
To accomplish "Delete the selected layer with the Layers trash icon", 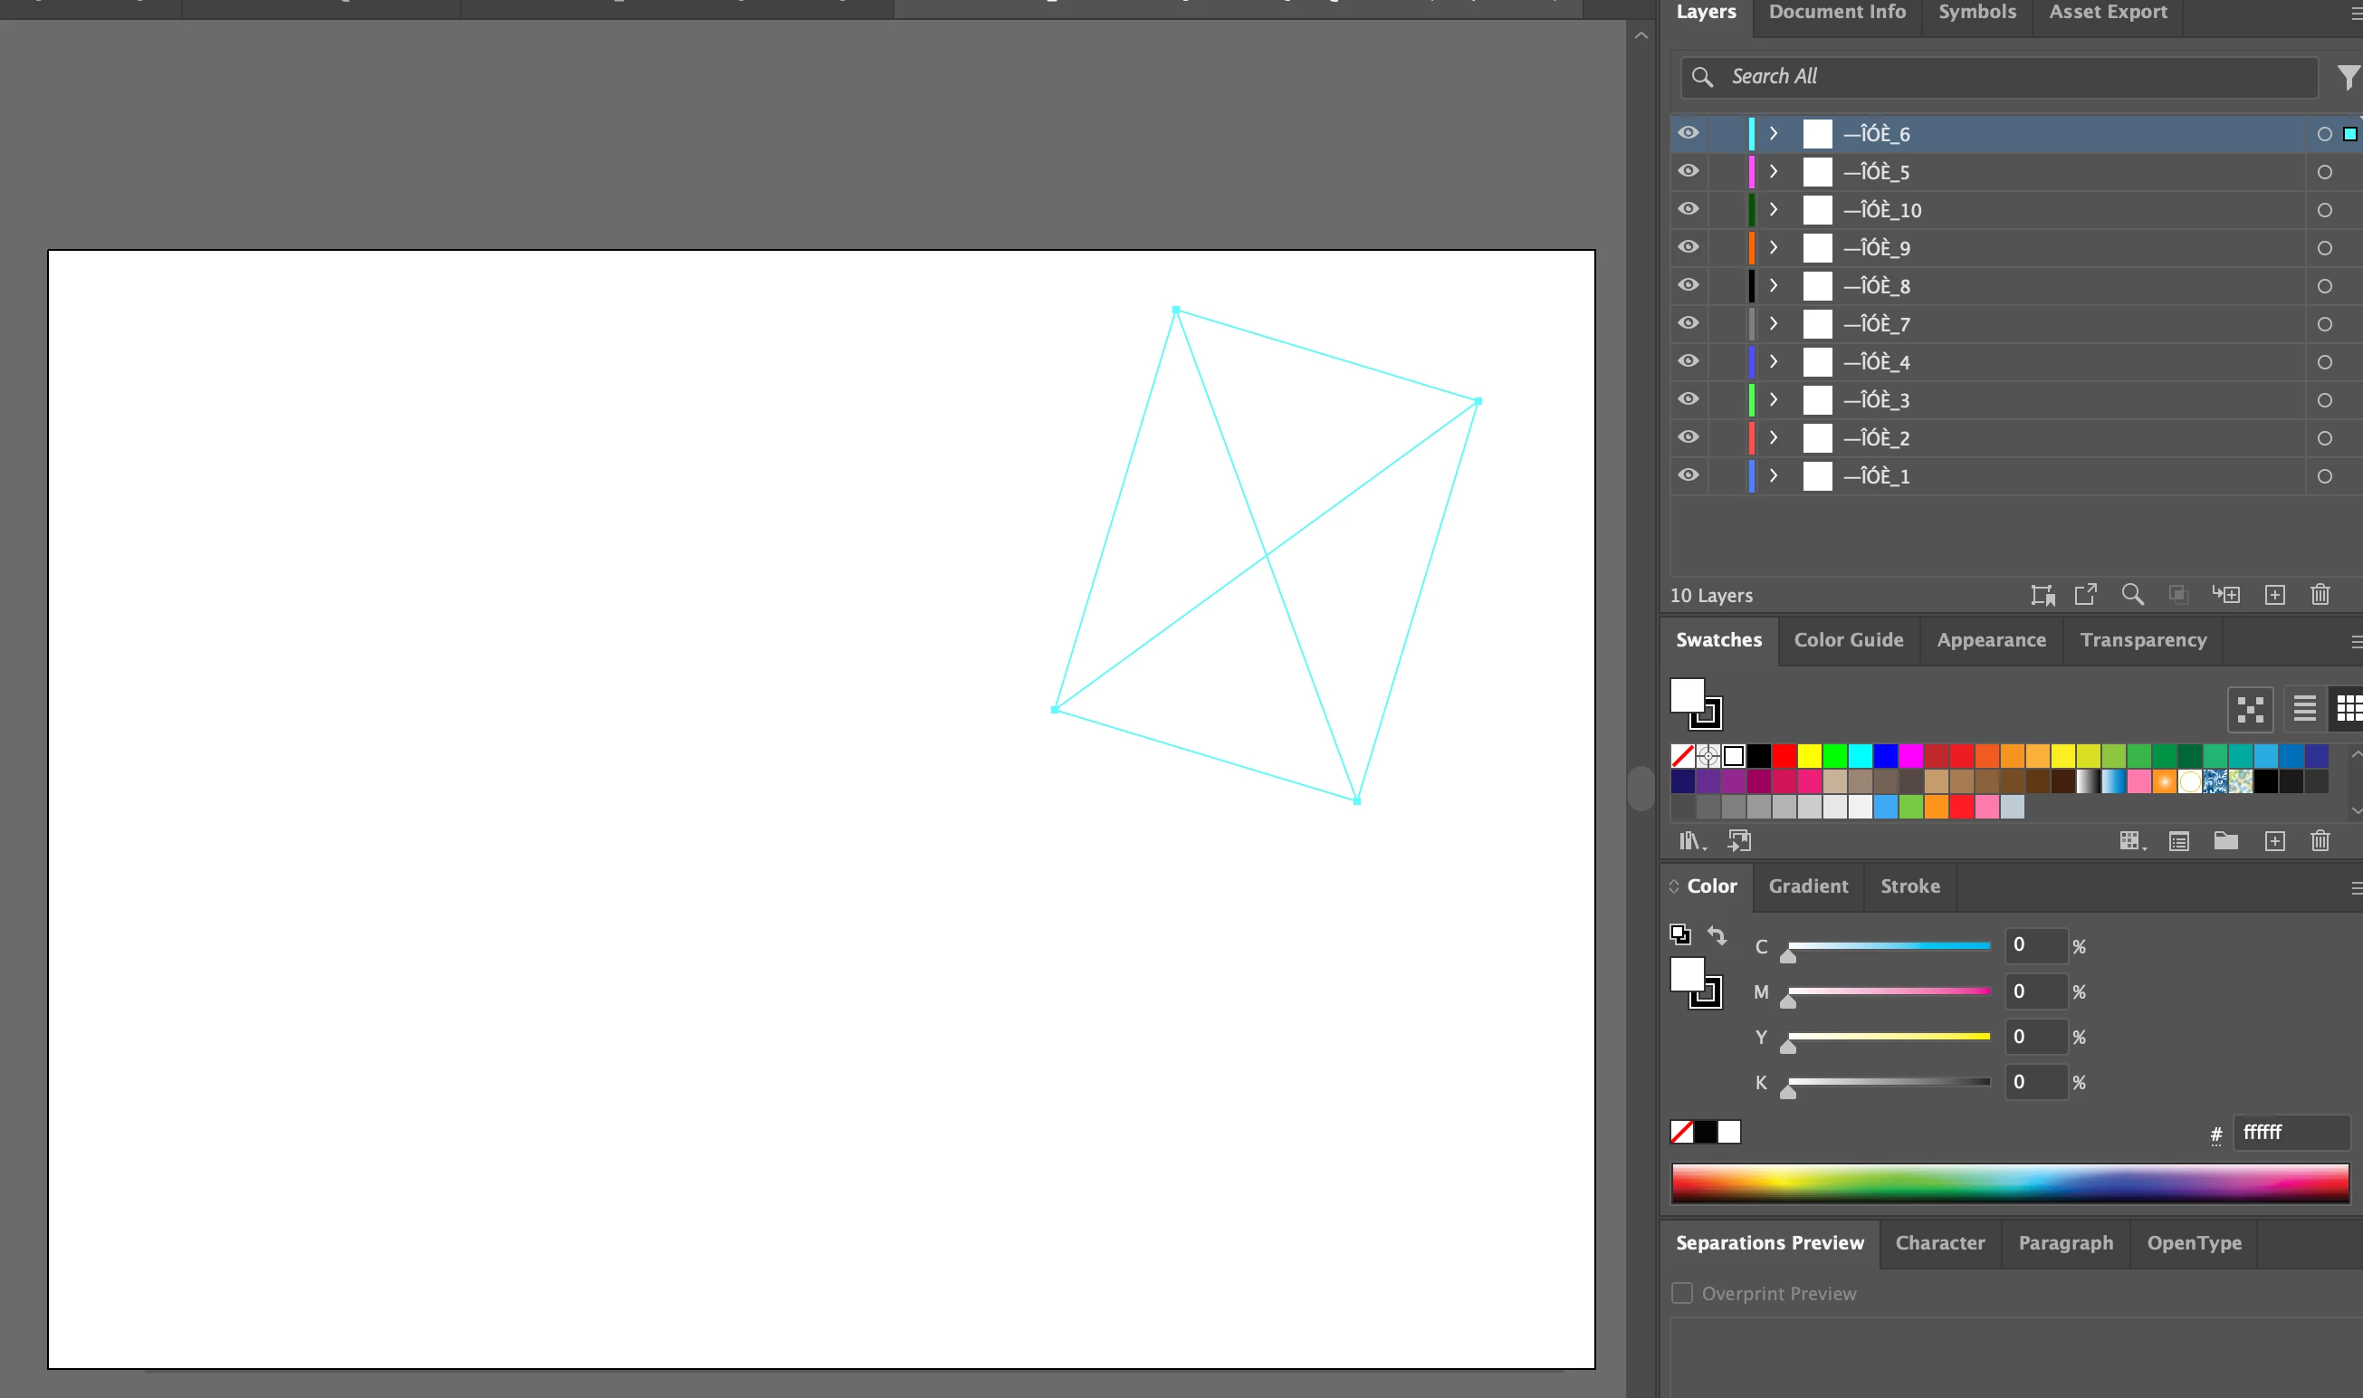I will click(2320, 595).
